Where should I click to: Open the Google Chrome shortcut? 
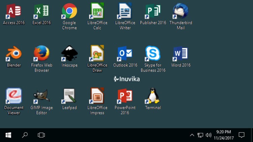(69, 11)
